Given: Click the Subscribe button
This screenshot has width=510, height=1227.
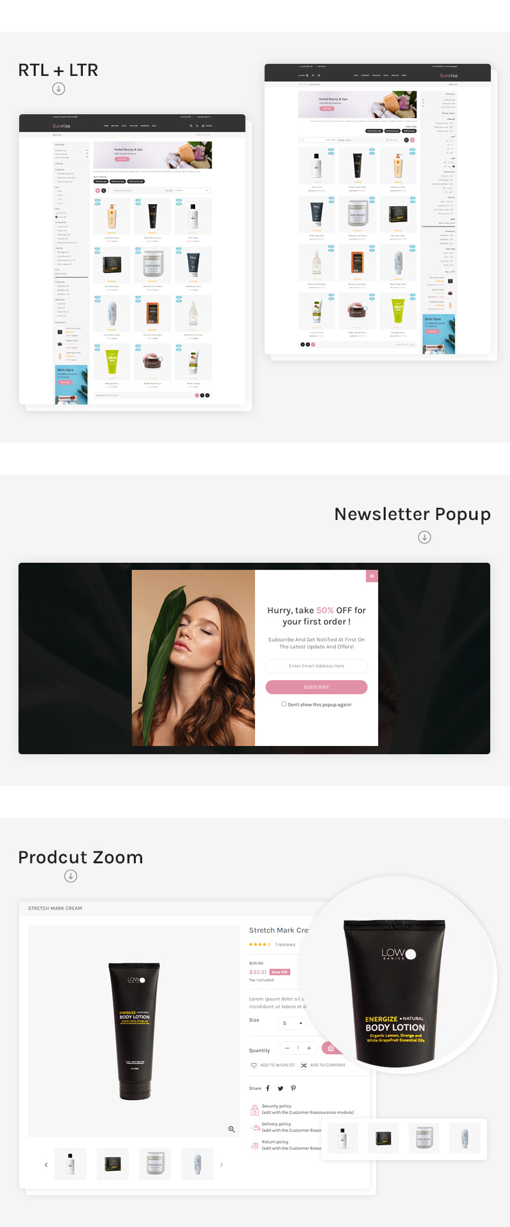Looking at the screenshot, I should coord(316,687).
